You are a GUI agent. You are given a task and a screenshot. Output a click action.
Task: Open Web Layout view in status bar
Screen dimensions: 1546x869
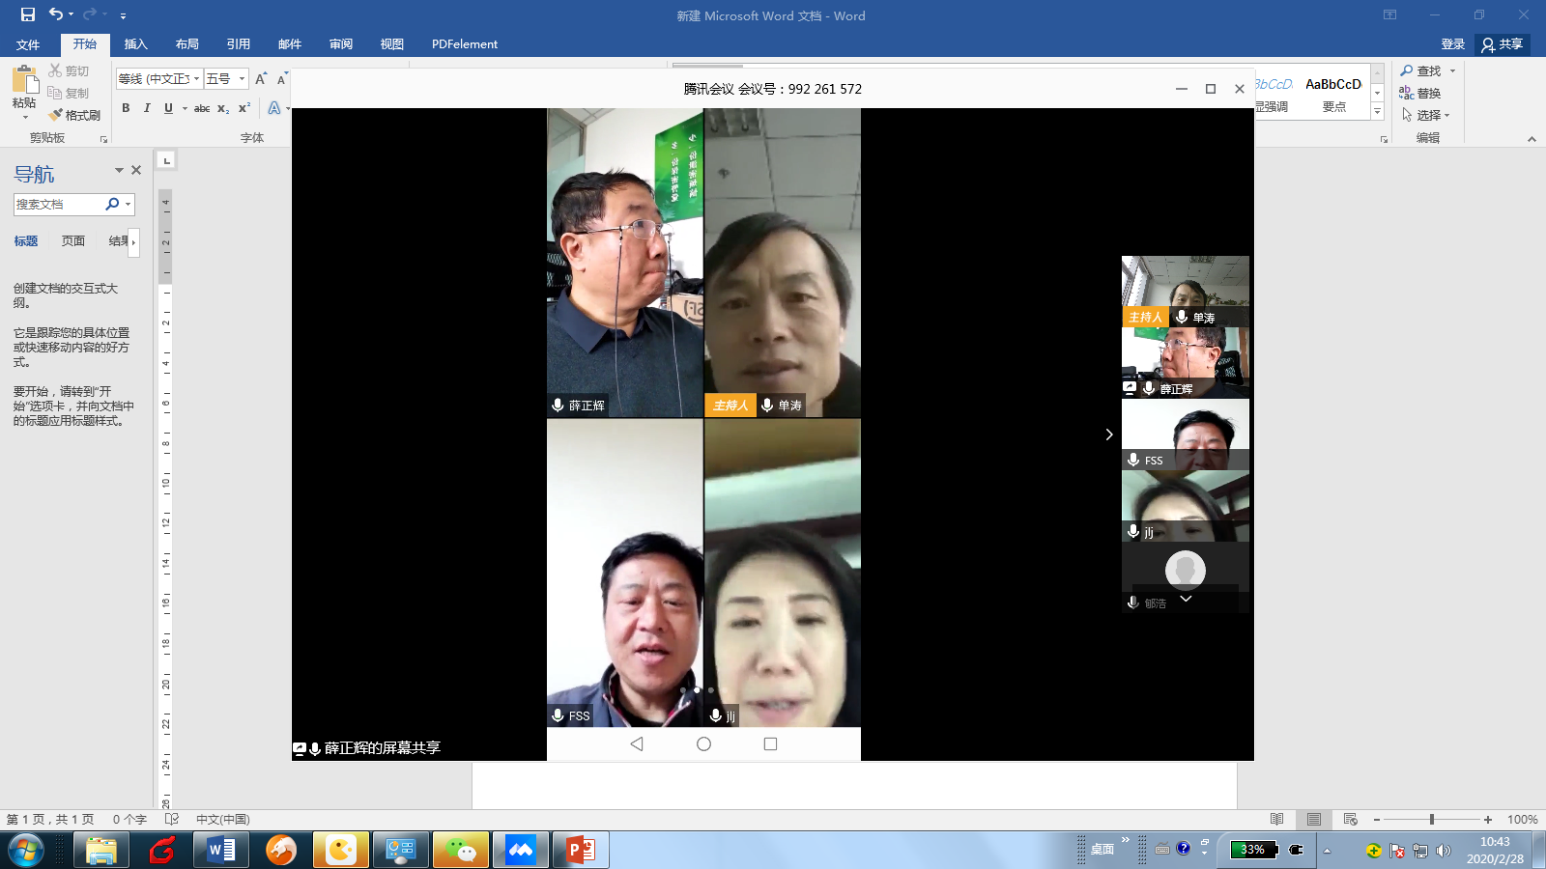tap(1350, 819)
